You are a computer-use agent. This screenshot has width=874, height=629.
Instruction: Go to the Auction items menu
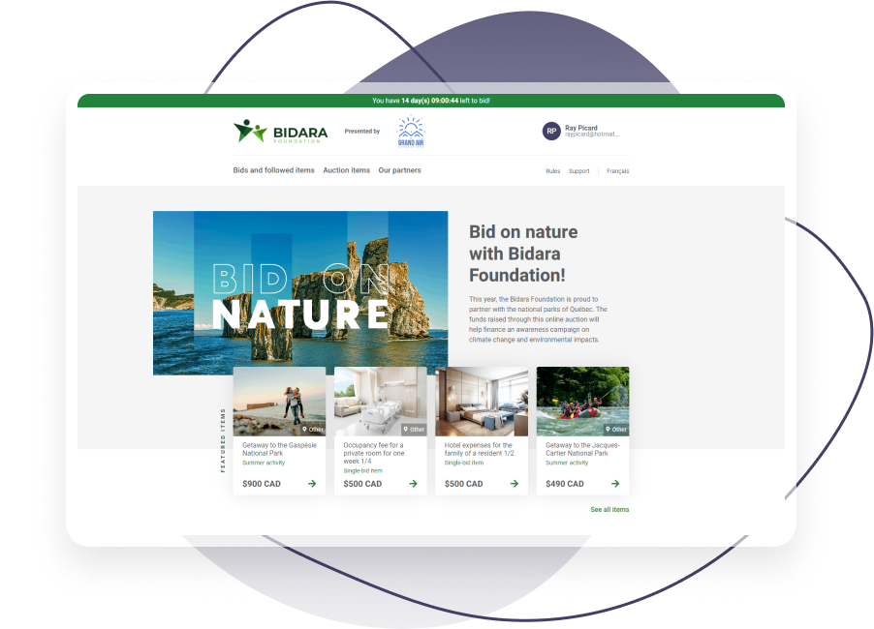(x=346, y=170)
